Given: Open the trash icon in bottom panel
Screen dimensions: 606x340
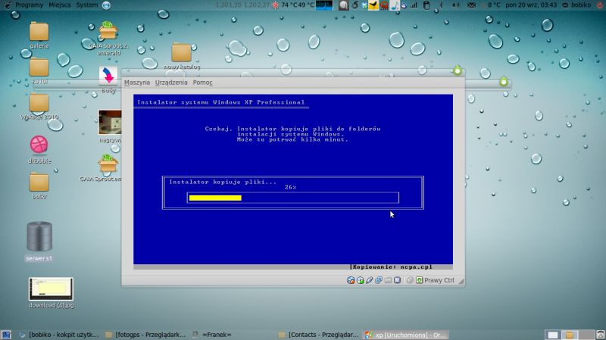Looking at the screenshot, I should [x=600, y=335].
